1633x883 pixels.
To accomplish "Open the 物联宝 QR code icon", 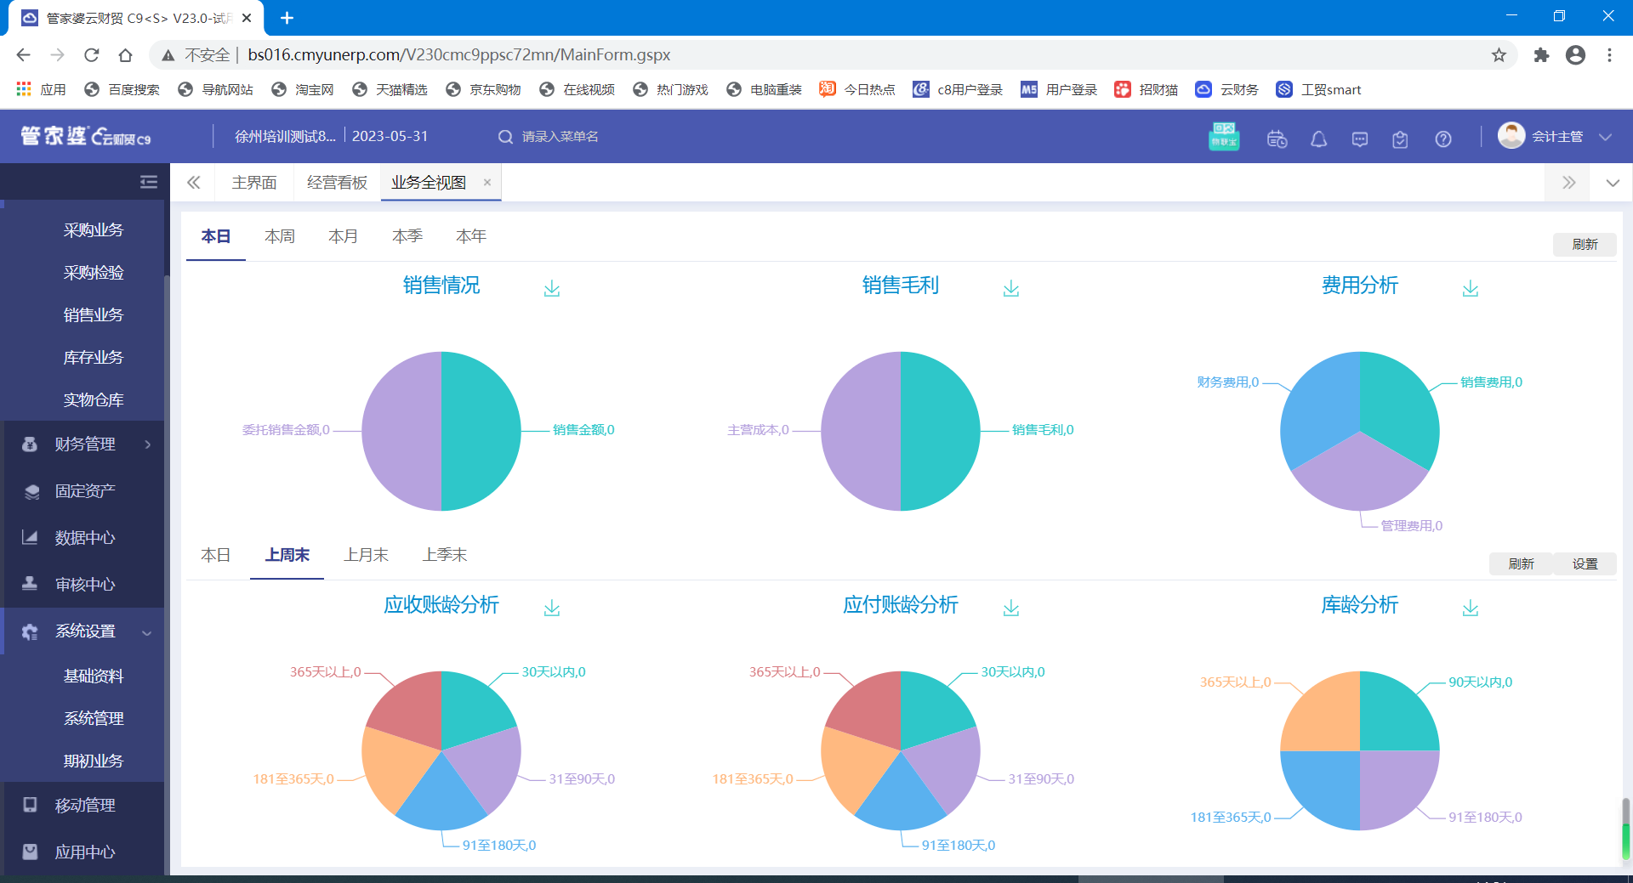I will tap(1224, 137).
